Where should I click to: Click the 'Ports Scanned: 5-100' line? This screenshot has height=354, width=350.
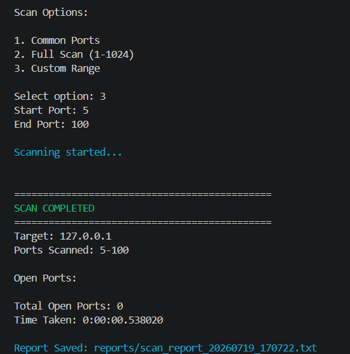coord(71,250)
